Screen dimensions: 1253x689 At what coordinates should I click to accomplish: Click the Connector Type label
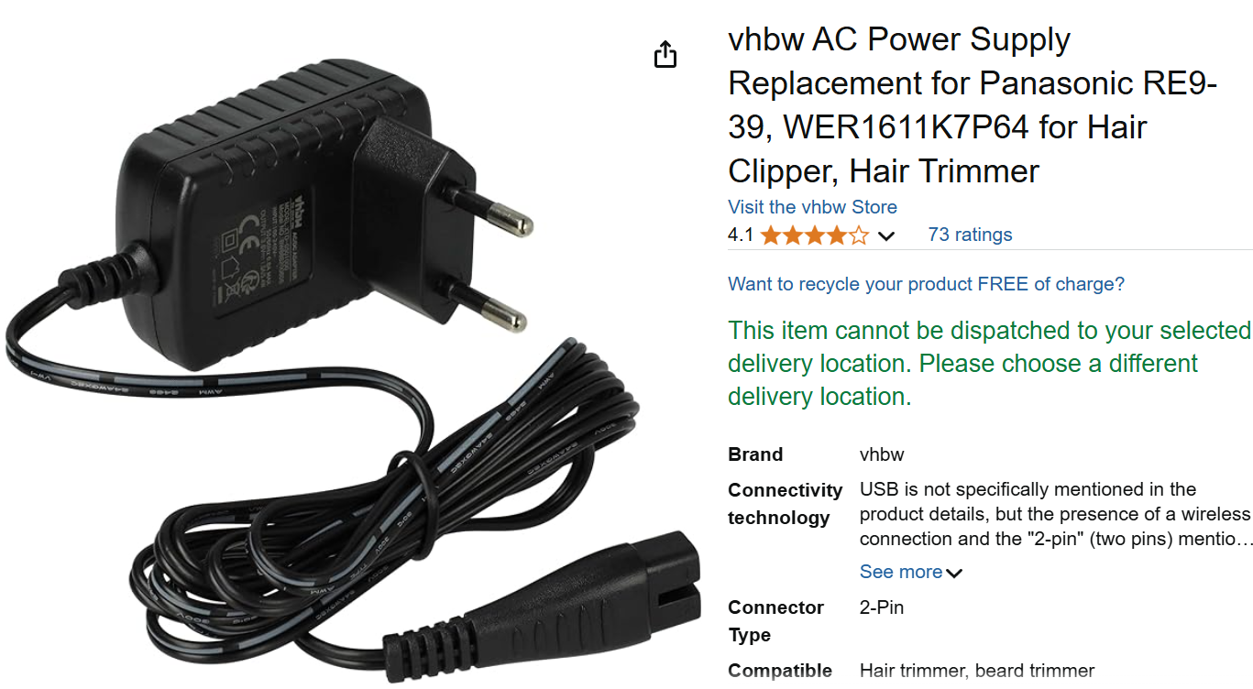775,621
